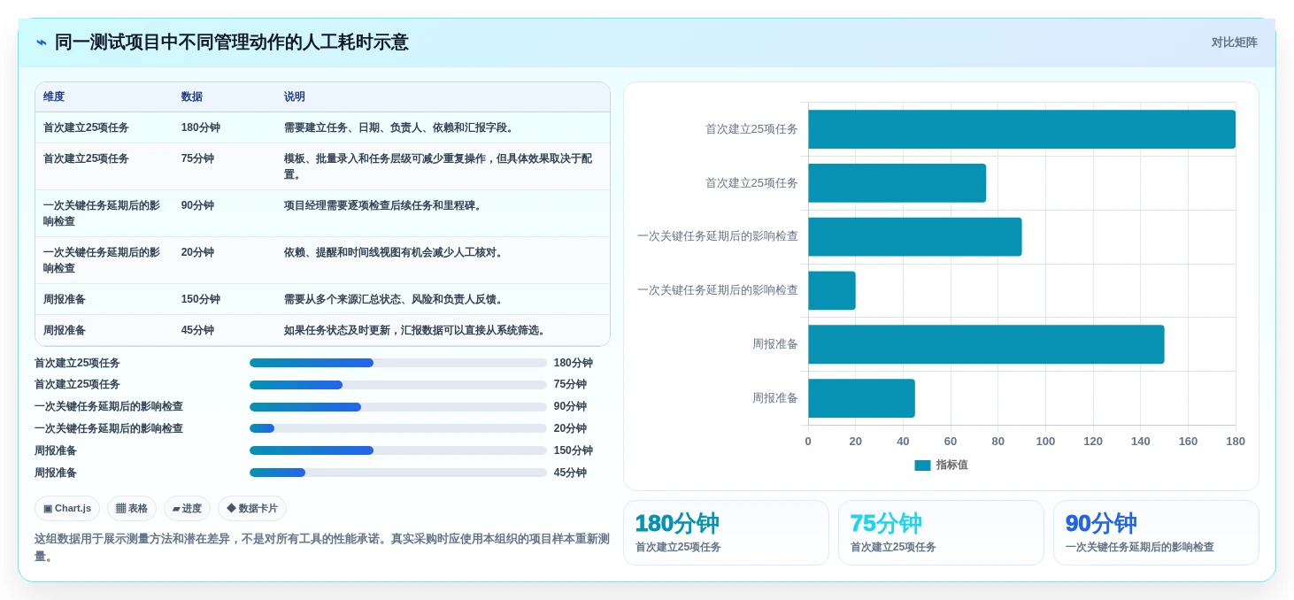Click the 数据 column header
This screenshot has width=1294, height=600.
192,96
